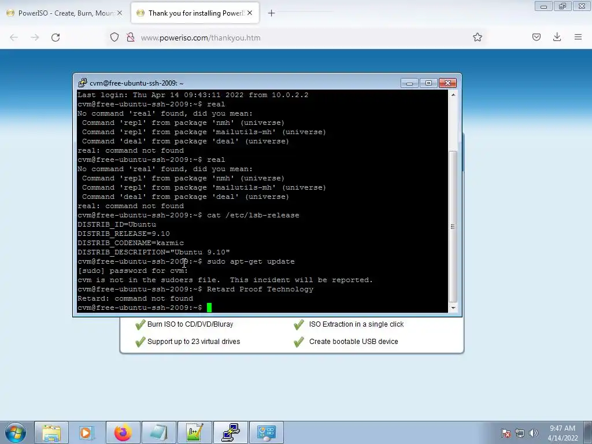Switch to PuTTY in the taskbar
This screenshot has height=444, width=592.
[230, 432]
